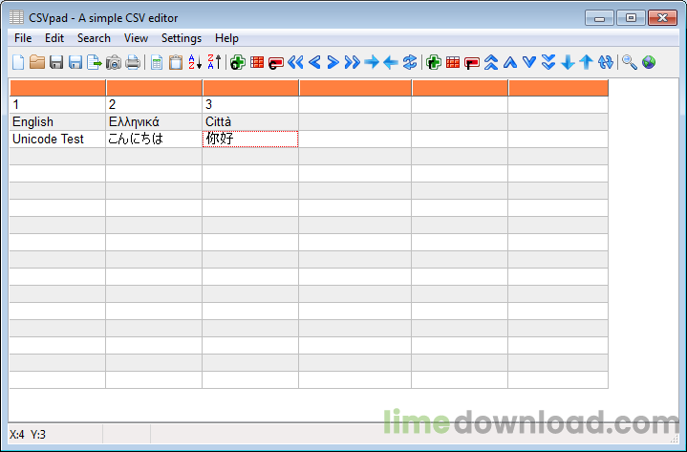
Task: Click the double left chevron icon
Action: 295,63
